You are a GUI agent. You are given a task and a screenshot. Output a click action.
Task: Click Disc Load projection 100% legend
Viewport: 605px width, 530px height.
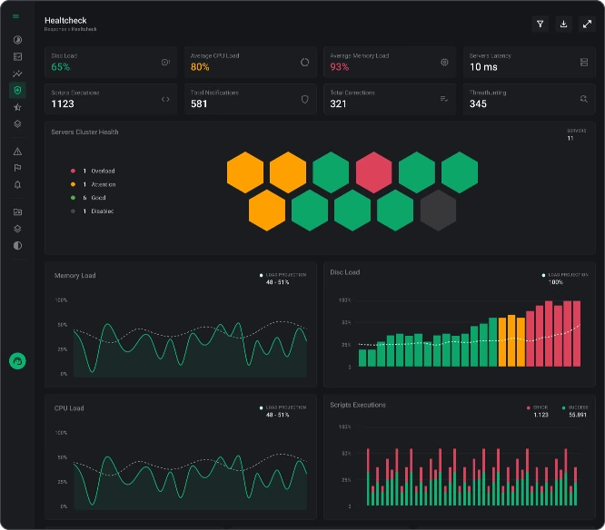(x=565, y=279)
